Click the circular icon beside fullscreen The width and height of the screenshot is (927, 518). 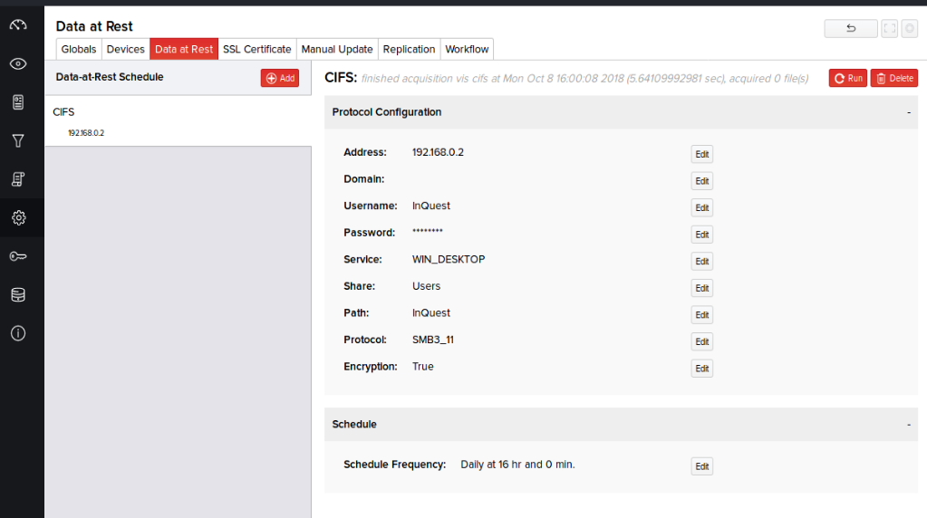tap(909, 28)
